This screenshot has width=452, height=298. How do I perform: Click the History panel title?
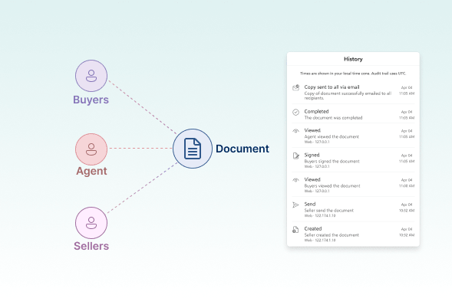click(353, 59)
